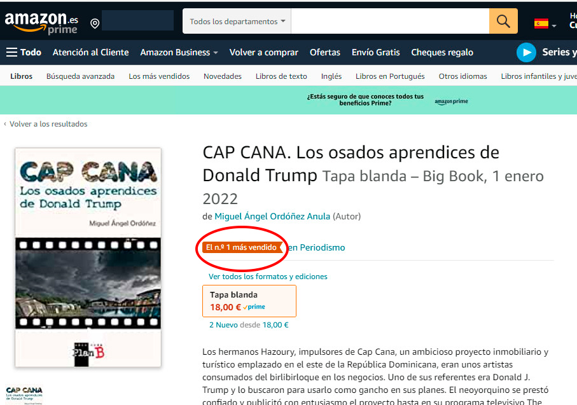Open the Inglés books tab
The height and width of the screenshot is (405, 577).
(331, 76)
